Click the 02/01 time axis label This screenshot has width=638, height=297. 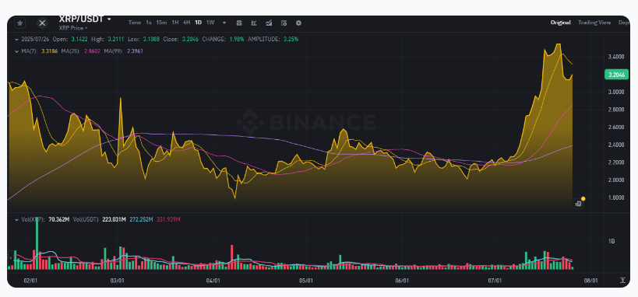point(31,281)
